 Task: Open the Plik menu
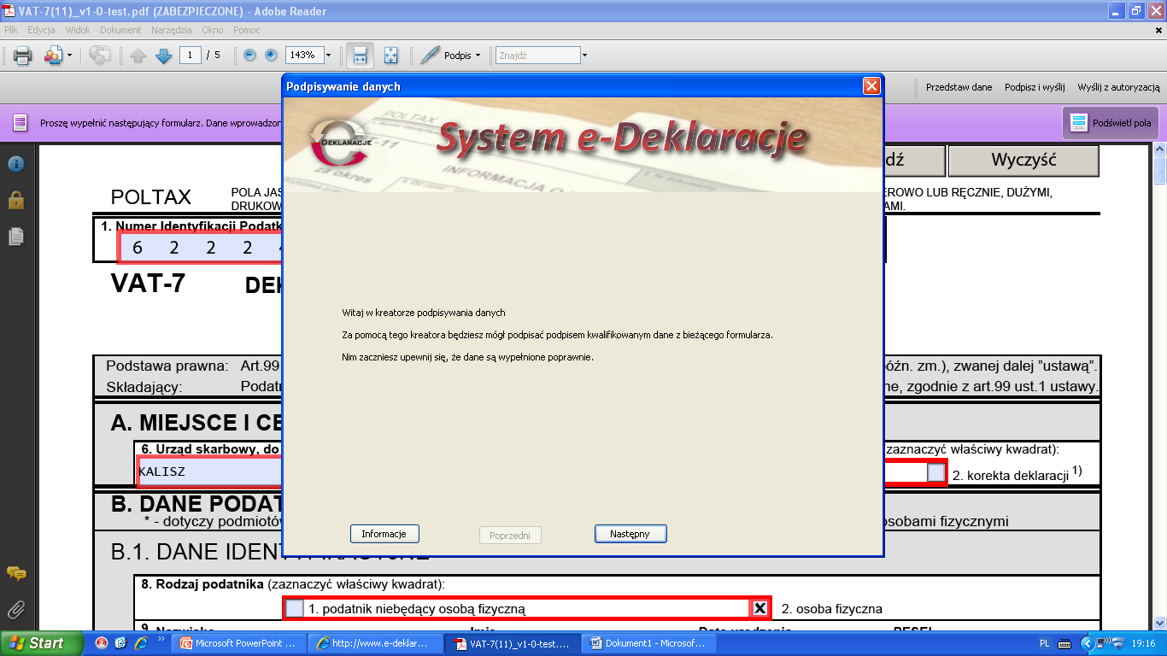coord(11,30)
